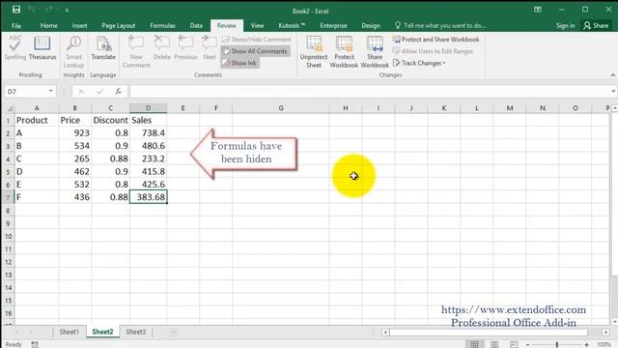Switch to Sheet1 tab
618x348 pixels.
coord(69,332)
